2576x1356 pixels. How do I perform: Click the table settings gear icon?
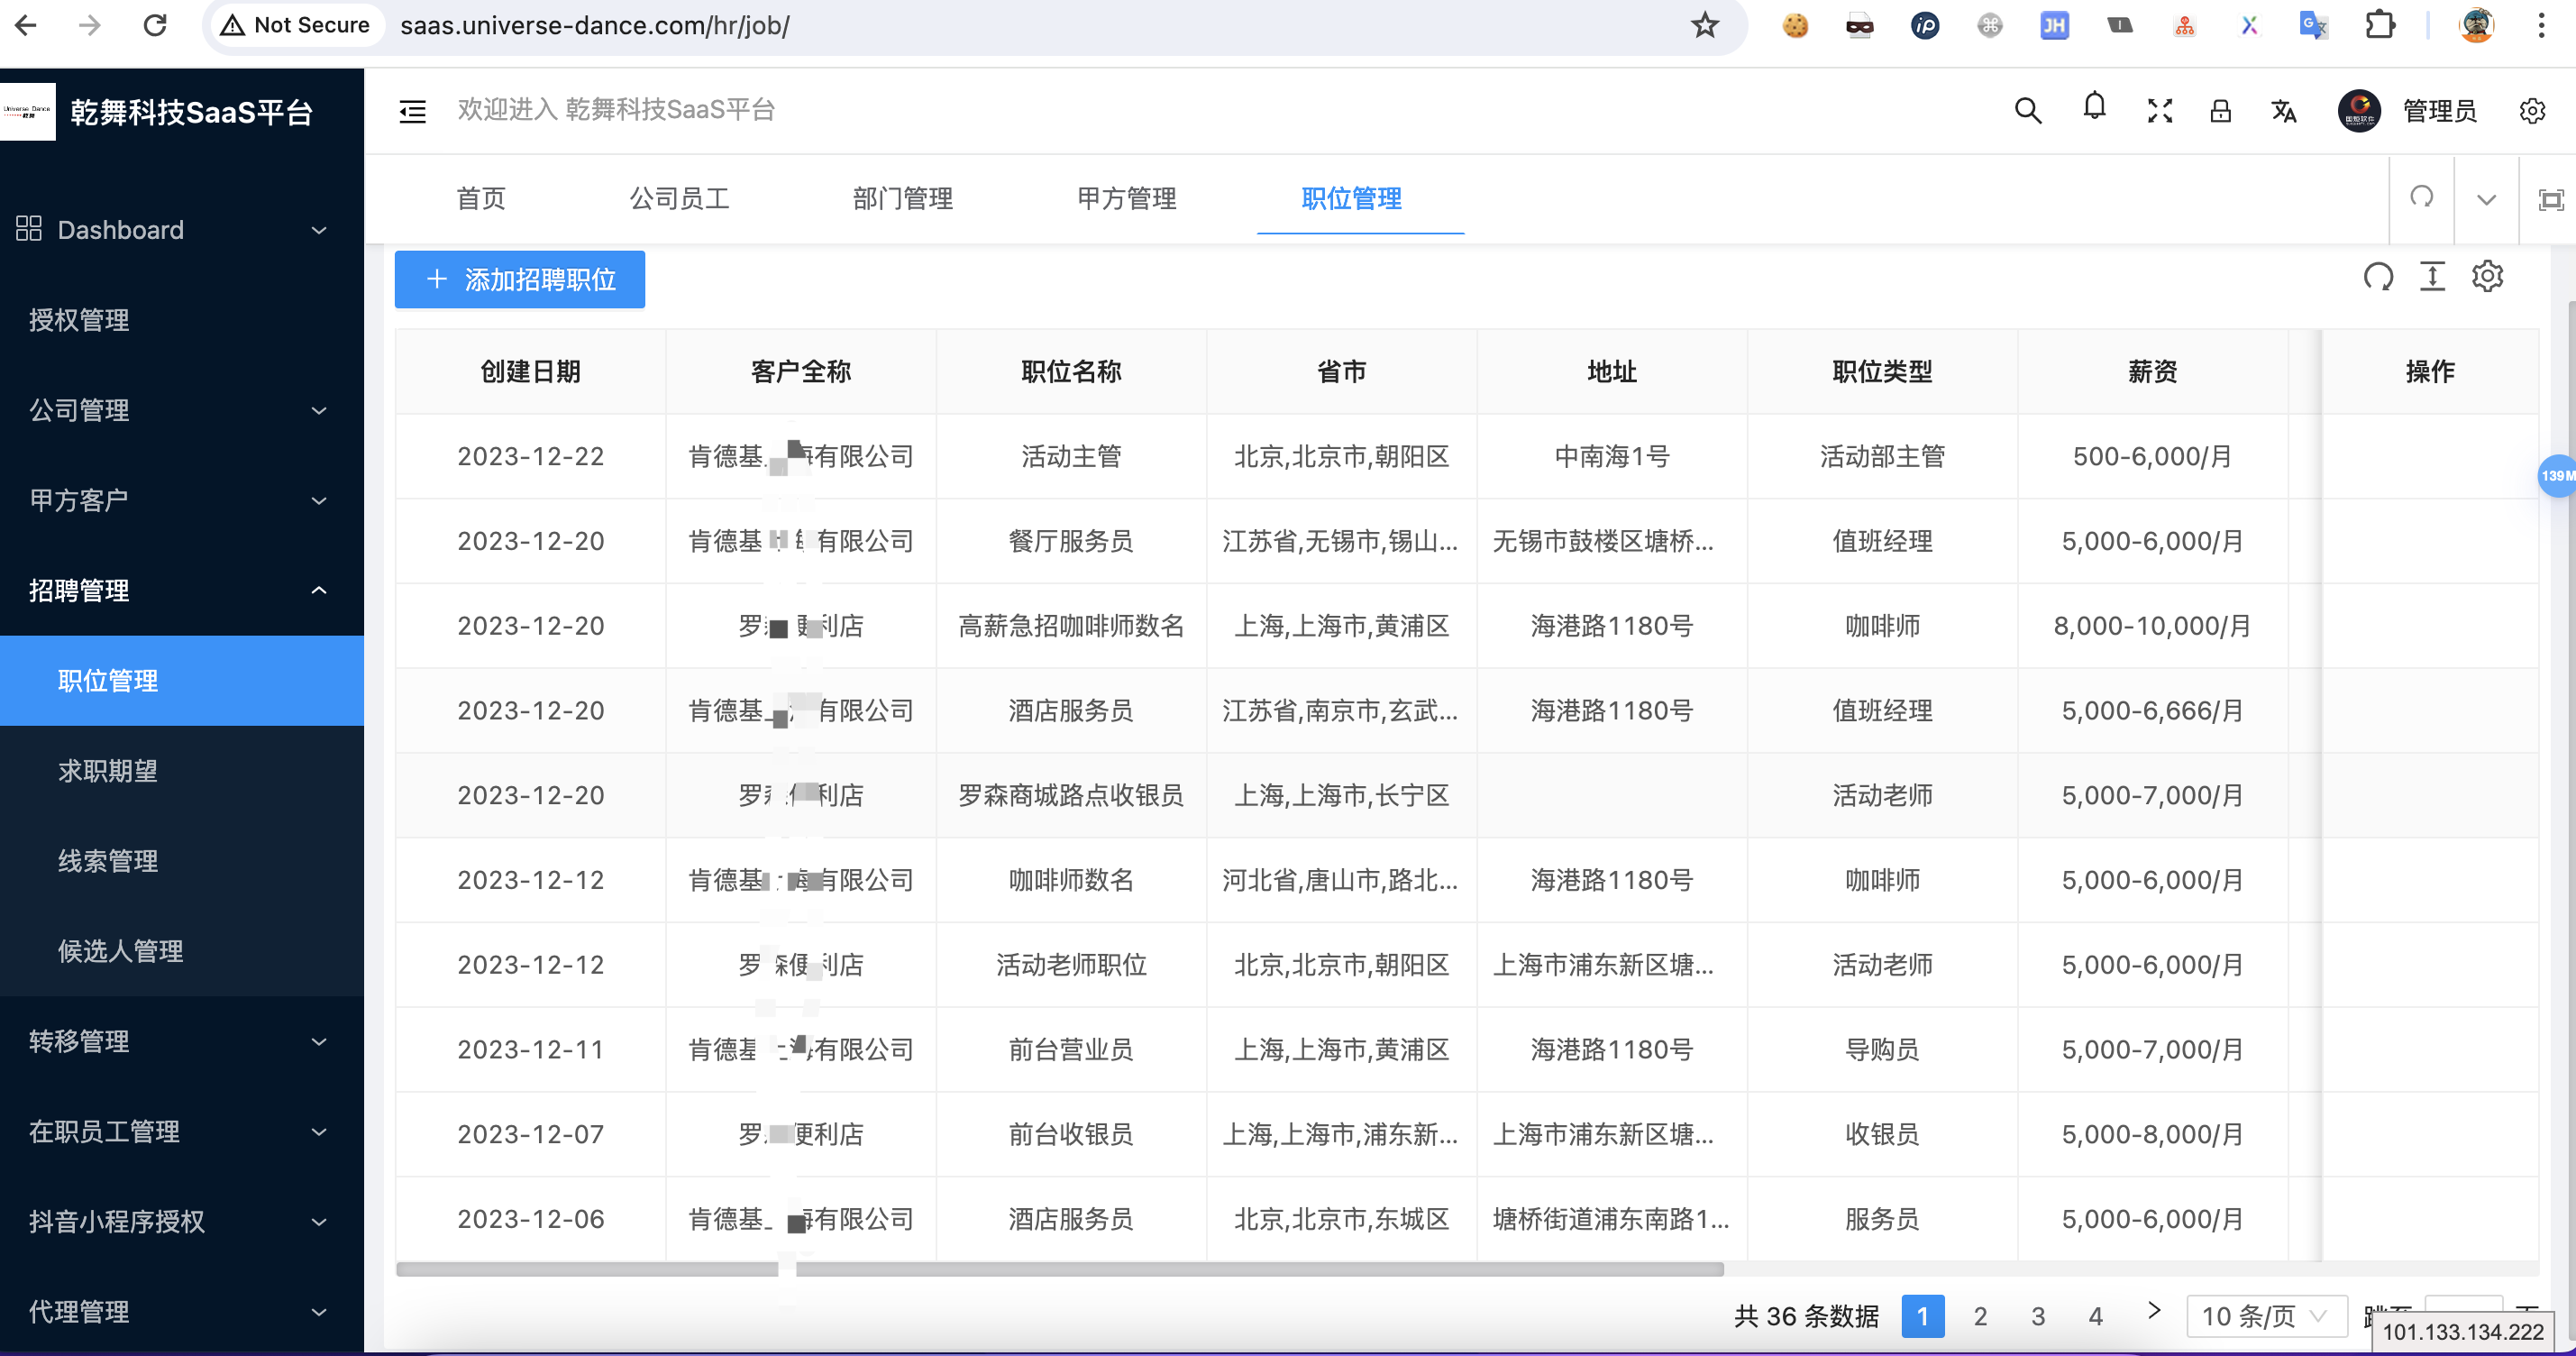[2489, 279]
